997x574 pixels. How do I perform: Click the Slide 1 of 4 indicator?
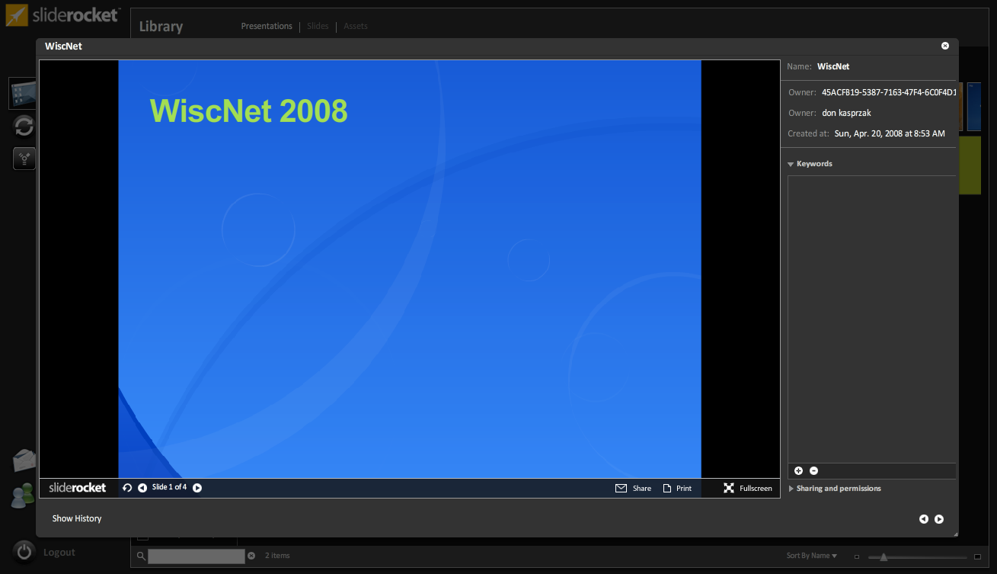(169, 487)
